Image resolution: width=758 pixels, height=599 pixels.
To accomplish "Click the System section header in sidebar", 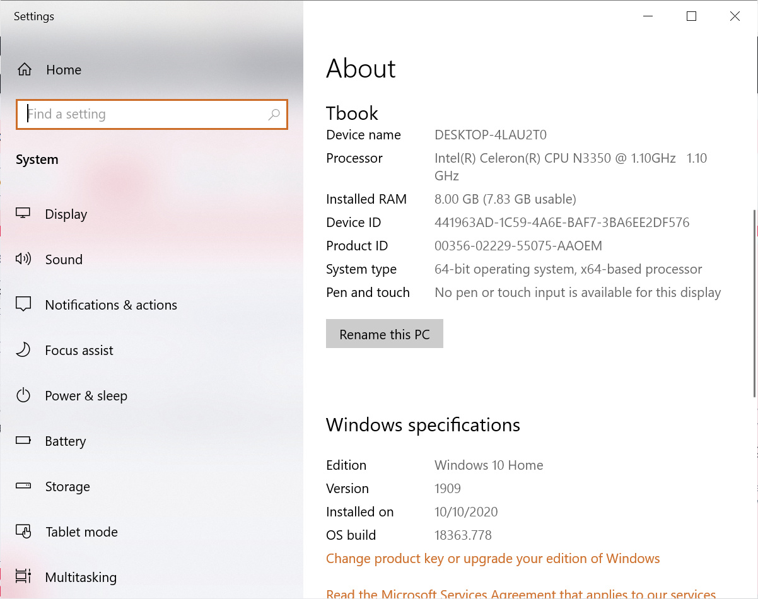I will tap(37, 160).
